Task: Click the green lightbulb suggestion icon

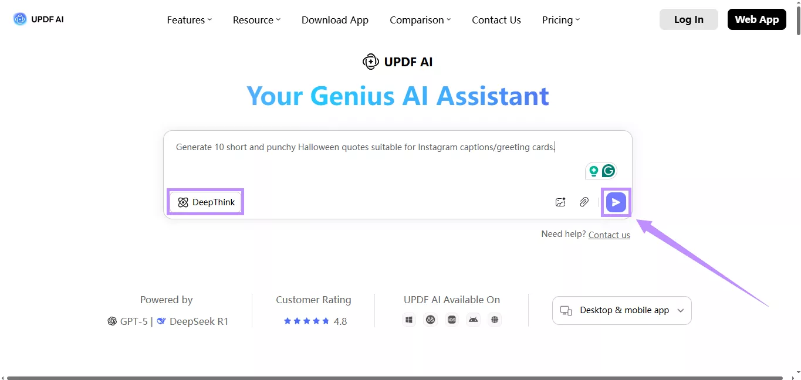Action: 594,171
